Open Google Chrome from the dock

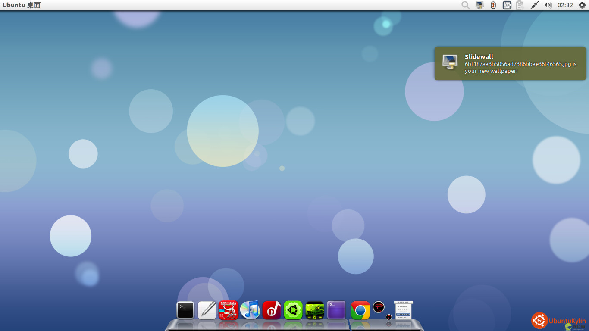click(x=360, y=310)
